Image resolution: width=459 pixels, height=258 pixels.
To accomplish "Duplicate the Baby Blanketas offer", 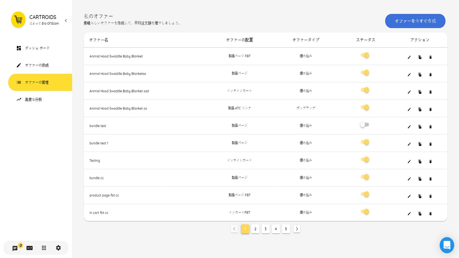I will (x=420, y=75).
